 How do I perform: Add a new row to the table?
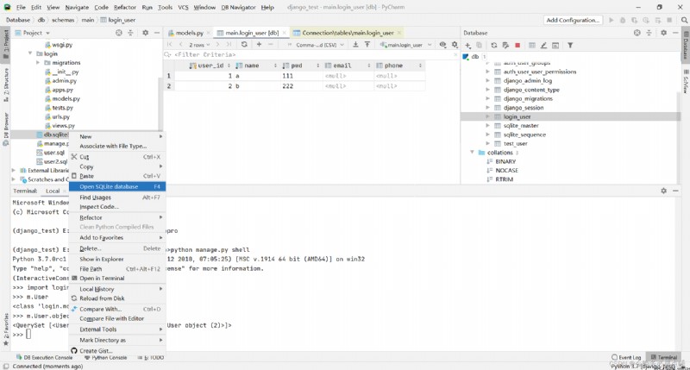pos(259,45)
